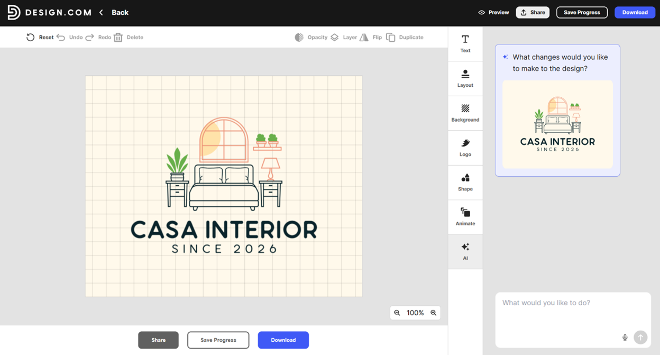Undo the last change

tap(61, 37)
